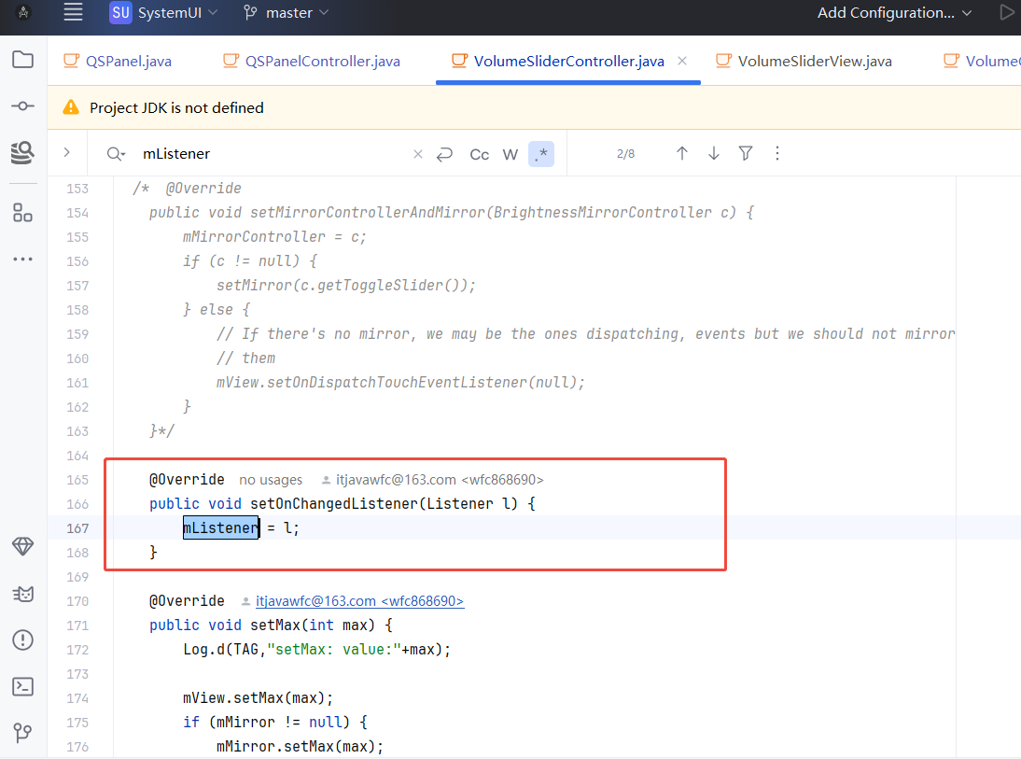Click mMirrorController = c line
Viewport: 1021px width, 759px height.
(x=274, y=236)
